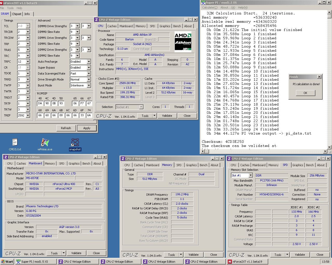Click BIOS date 07/28/2004
This screenshot has width=332, height=265.
[x=64, y=216]
